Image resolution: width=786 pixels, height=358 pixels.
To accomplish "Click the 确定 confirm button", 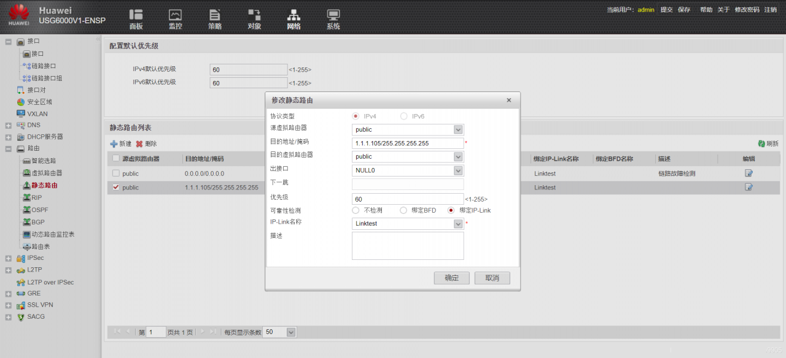I will pyautogui.click(x=451, y=278).
